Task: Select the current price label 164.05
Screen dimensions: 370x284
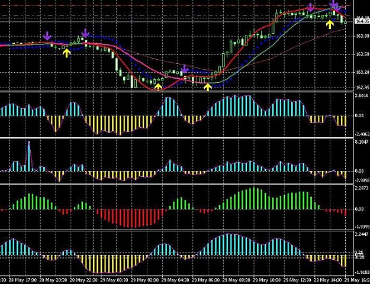Action: coord(362,21)
